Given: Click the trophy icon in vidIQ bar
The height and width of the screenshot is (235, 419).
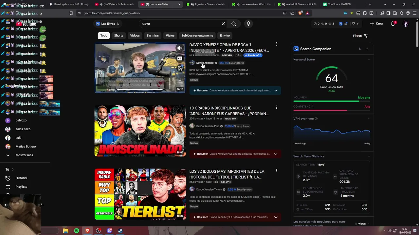Looking at the screenshot, I should click(x=354, y=24).
